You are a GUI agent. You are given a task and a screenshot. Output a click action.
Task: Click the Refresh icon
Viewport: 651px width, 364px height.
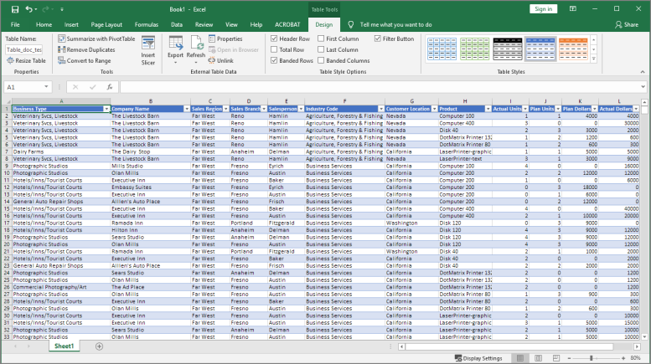(x=196, y=44)
